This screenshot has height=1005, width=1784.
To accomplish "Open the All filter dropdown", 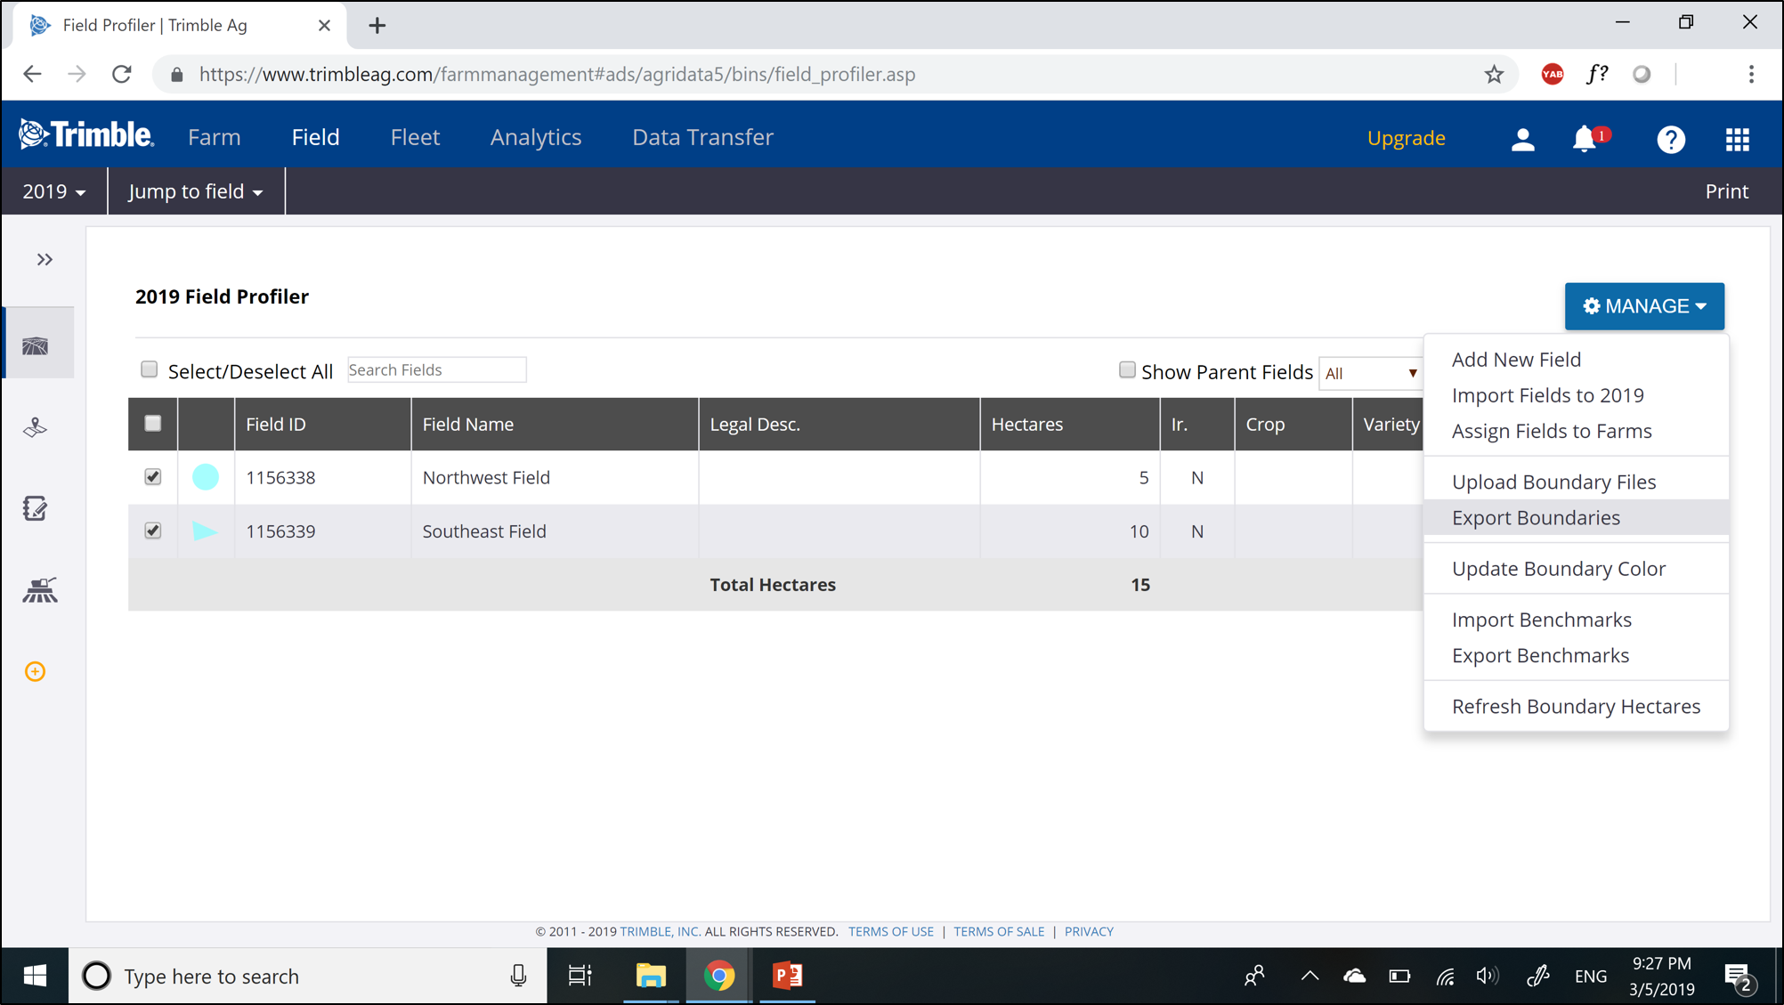I will pos(1371,373).
